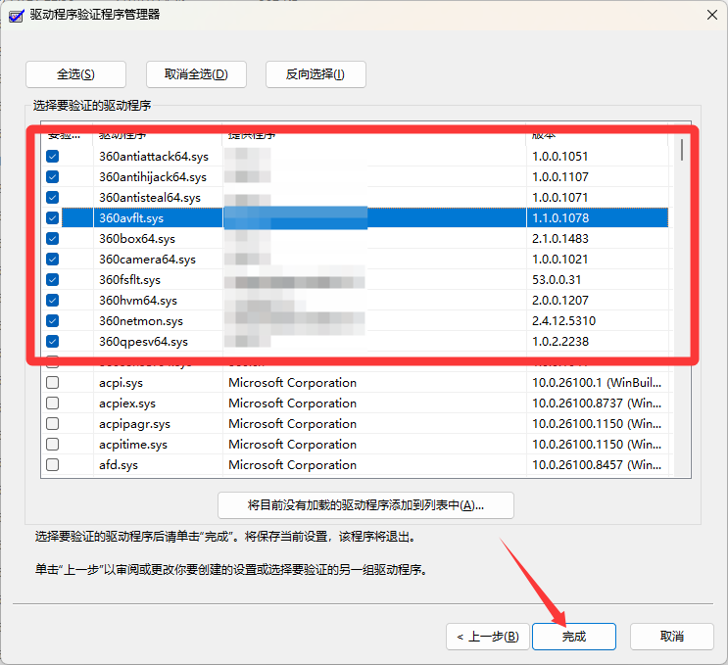Click version 2.4.12.5310 cell

point(563,320)
